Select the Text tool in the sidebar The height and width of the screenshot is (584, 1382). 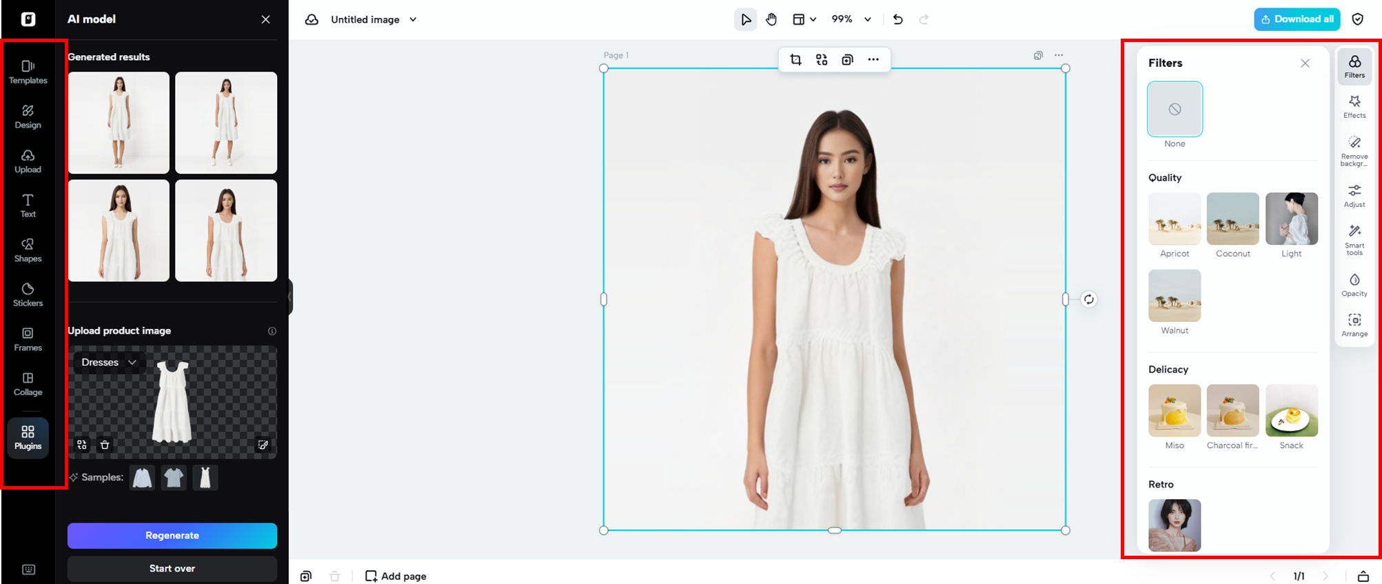click(x=28, y=205)
